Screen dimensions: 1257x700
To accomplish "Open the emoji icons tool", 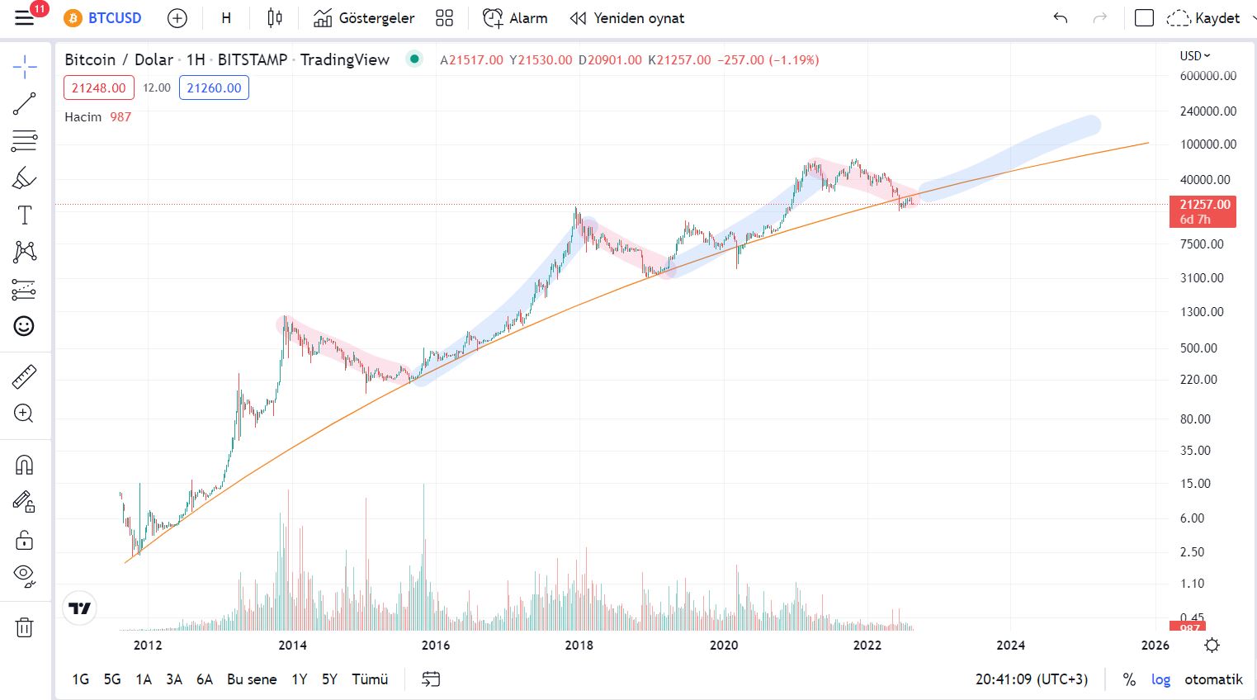I will [x=24, y=326].
